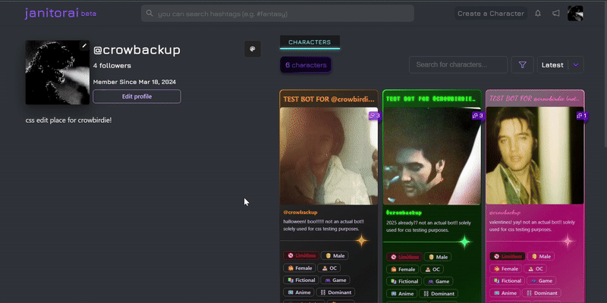Click the hashtag search field
The image size is (607, 303).
click(277, 14)
